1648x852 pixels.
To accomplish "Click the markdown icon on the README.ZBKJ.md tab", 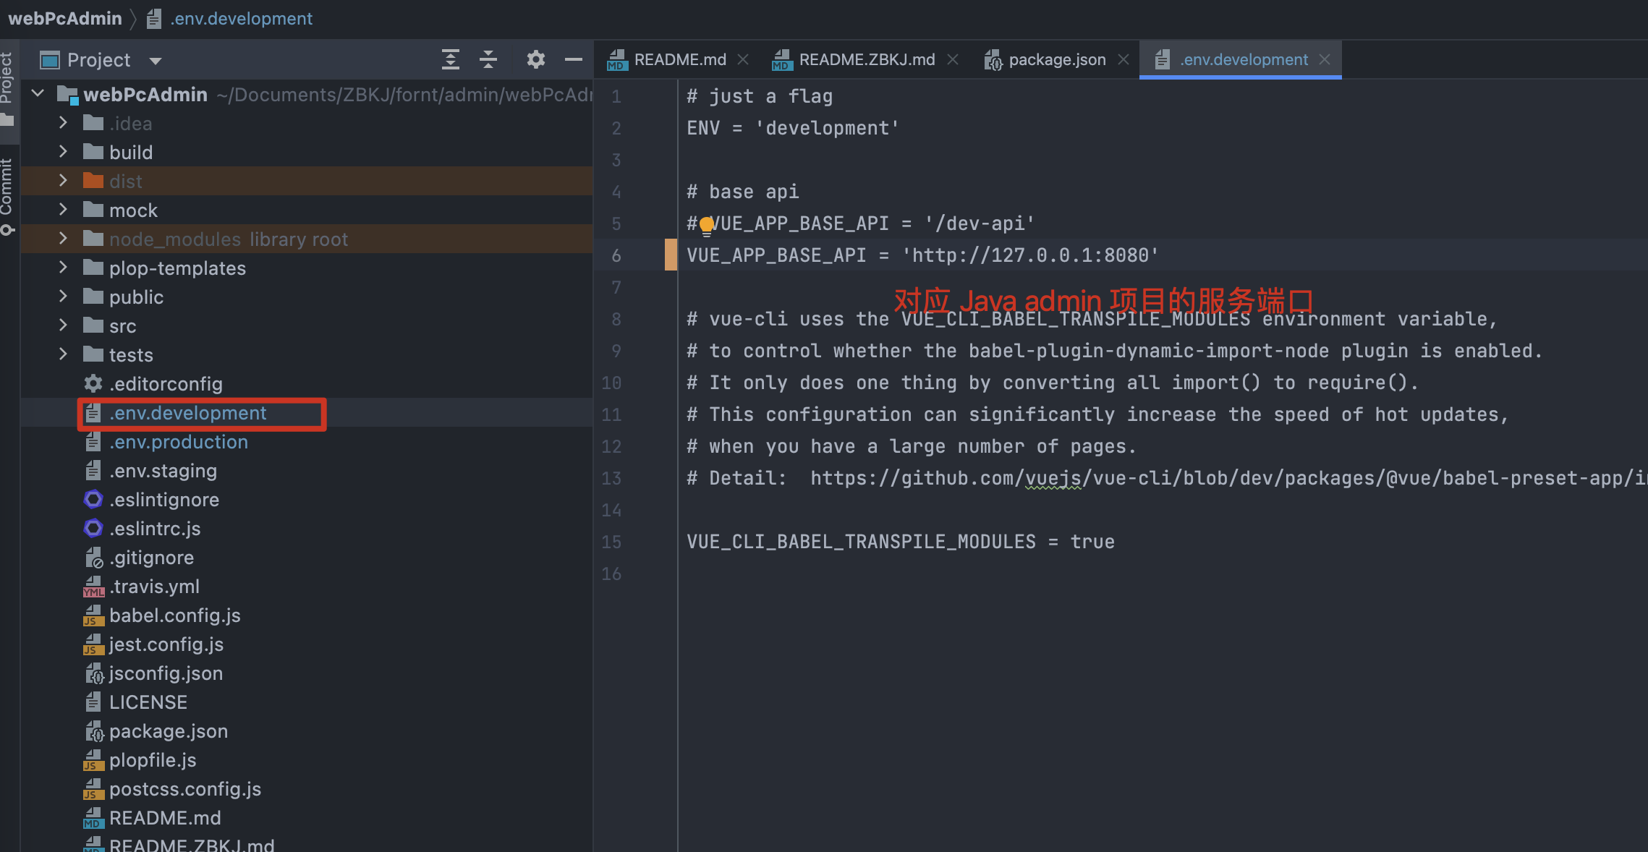I will 781,59.
